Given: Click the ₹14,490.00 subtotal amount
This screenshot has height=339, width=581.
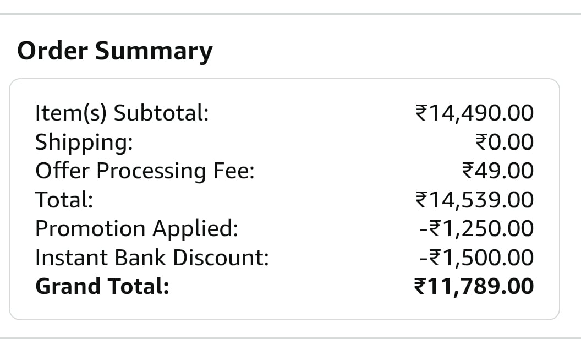Looking at the screenshot, I should tap(474, 113).
